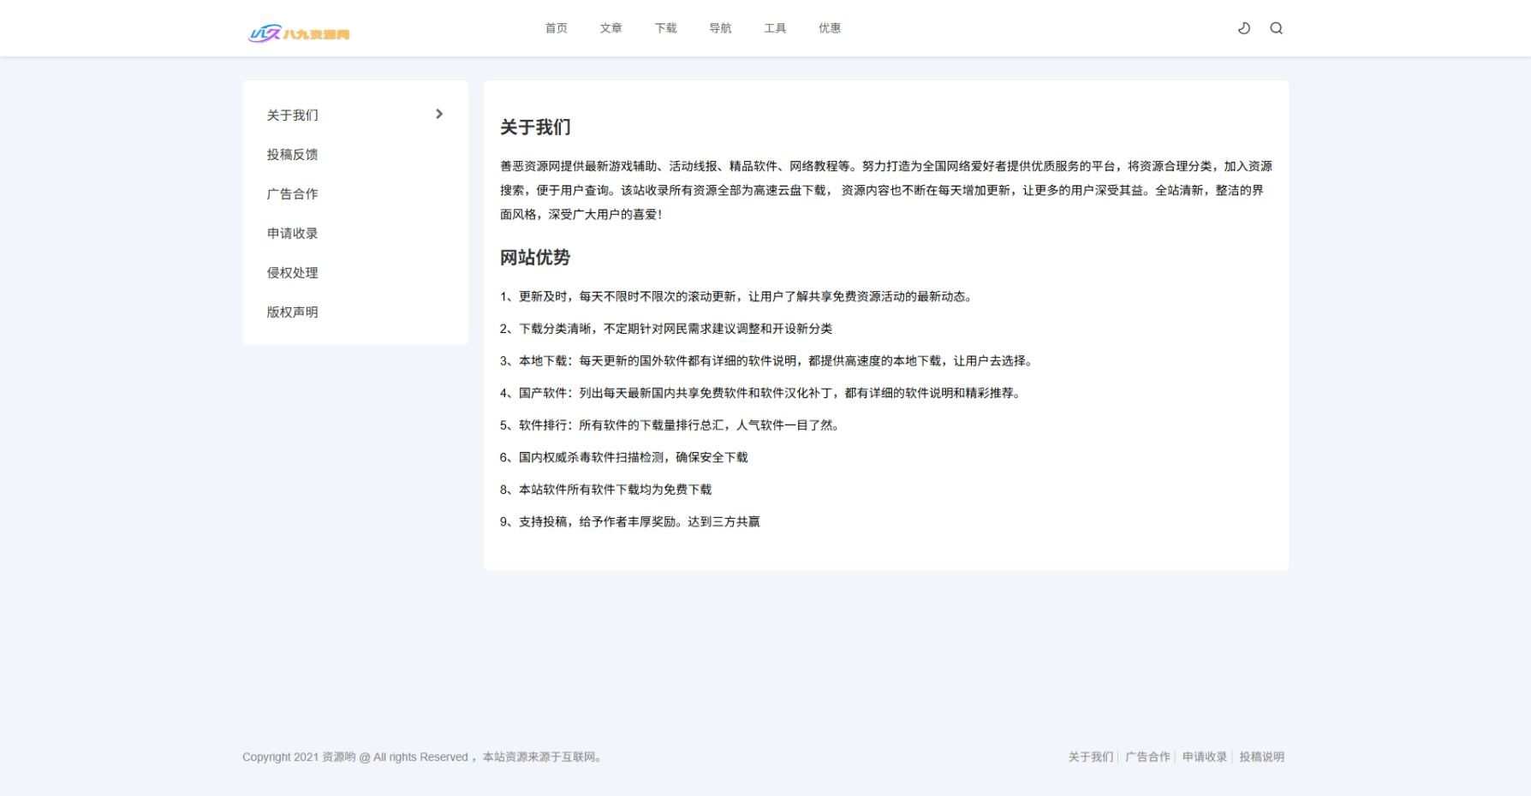1531x796 pixels.
Task: Click the footer 投稿说明 link
Action: tap(1261, 757)
